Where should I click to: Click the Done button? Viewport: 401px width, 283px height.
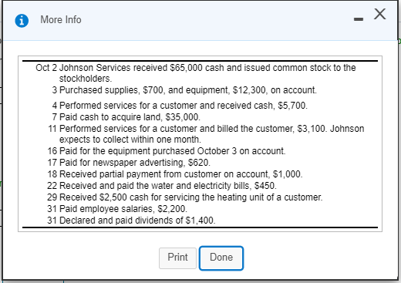click(221, 258)
